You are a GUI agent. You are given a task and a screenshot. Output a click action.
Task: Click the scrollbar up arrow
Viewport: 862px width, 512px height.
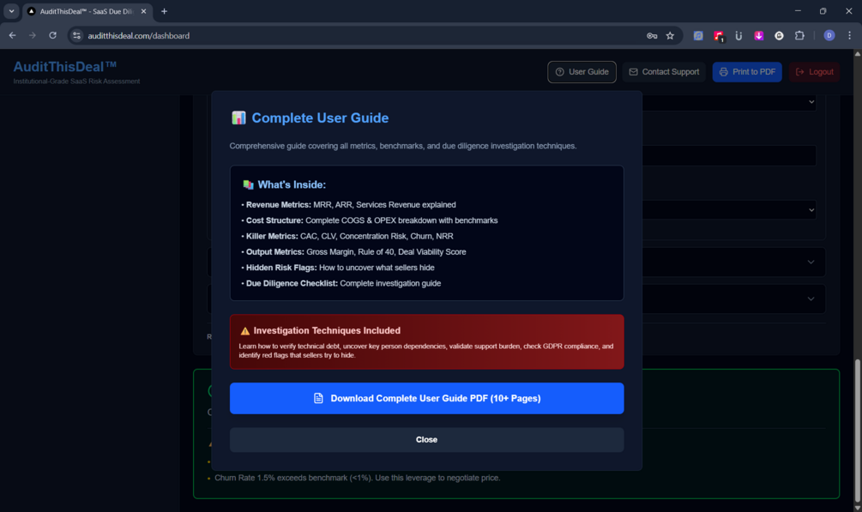(858, 54)
